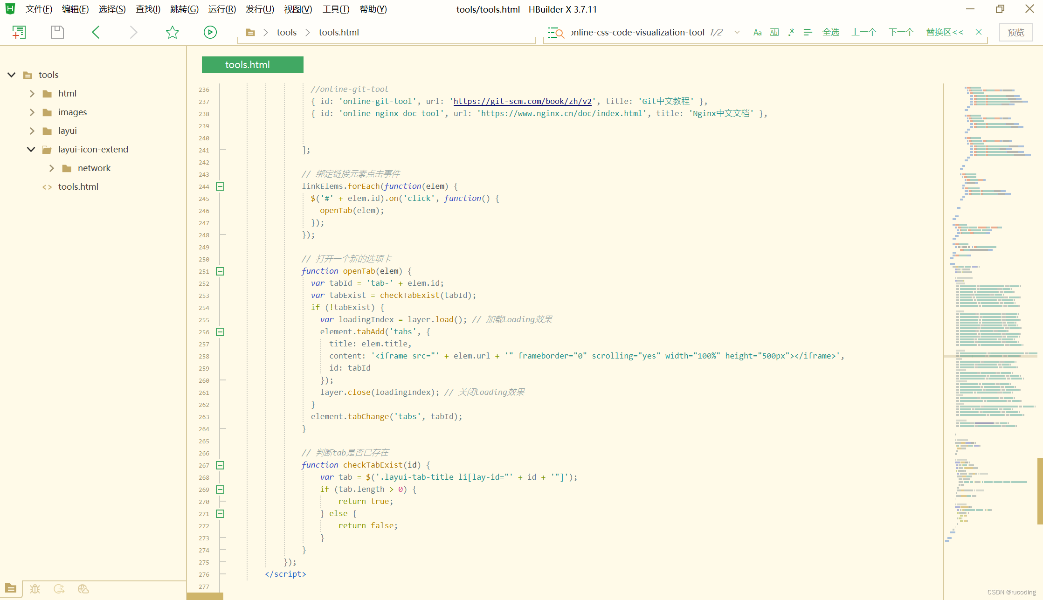The width and height of the screenshot is (1043, 600).
Task: Close the find bar with X
Action: 979,32
